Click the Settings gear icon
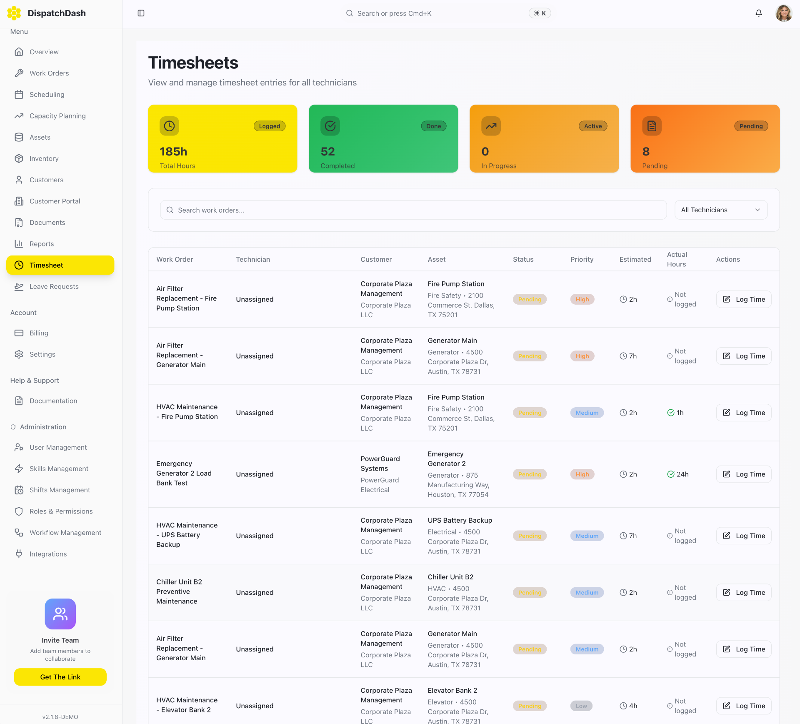The height and width of the screenshot is (724, 800). point(19,354)
